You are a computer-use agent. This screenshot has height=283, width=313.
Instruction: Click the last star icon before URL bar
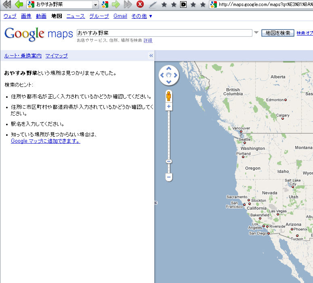point(203,4)
